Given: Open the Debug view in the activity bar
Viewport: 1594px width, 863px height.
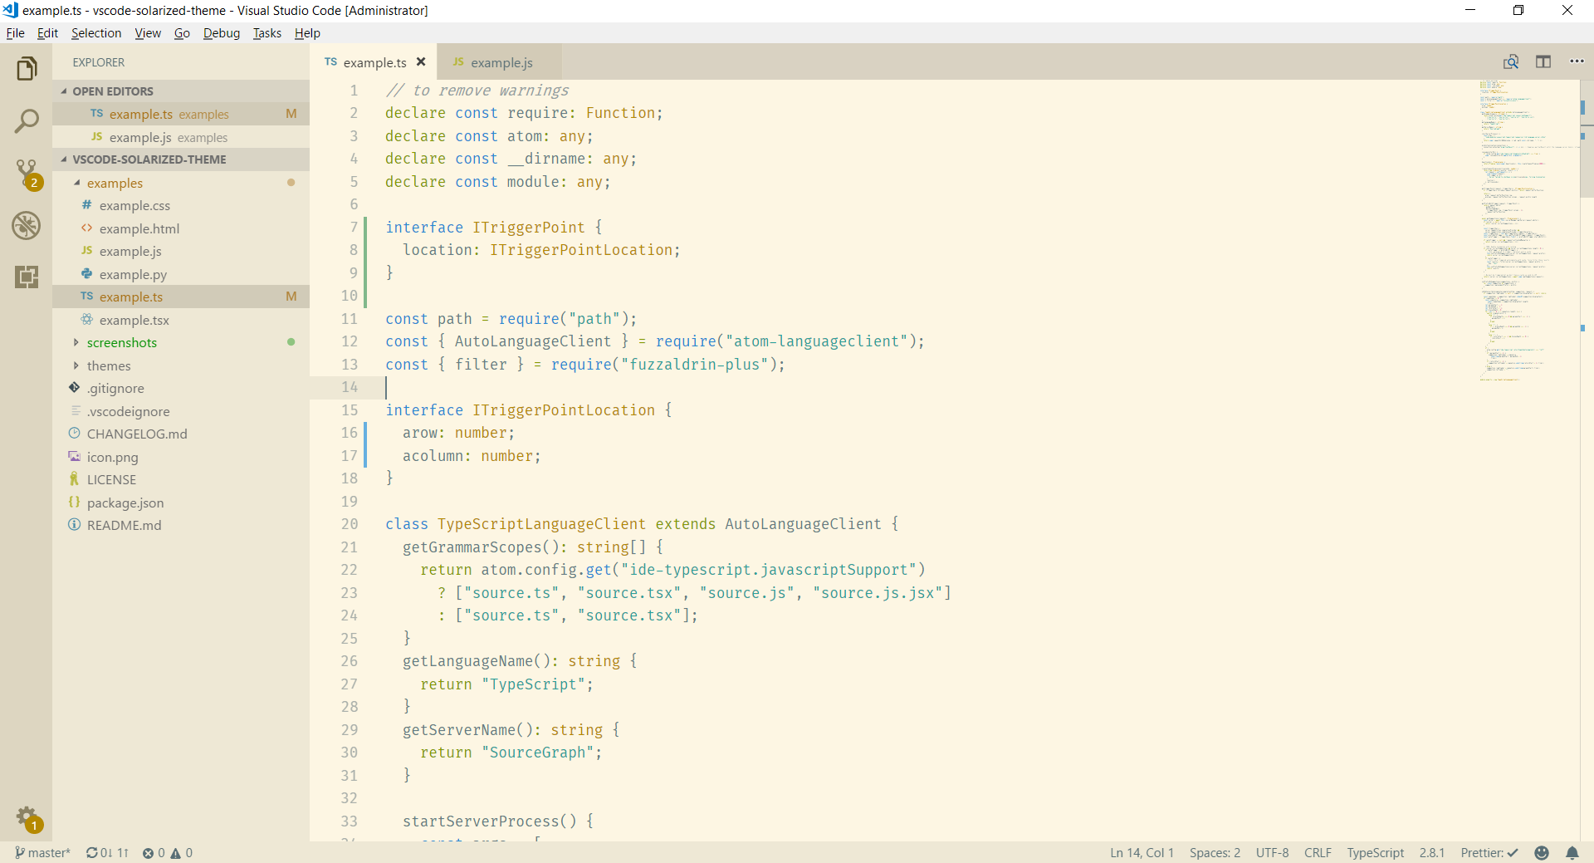Looking at the screenshot, I should click(x=27, y=225).
